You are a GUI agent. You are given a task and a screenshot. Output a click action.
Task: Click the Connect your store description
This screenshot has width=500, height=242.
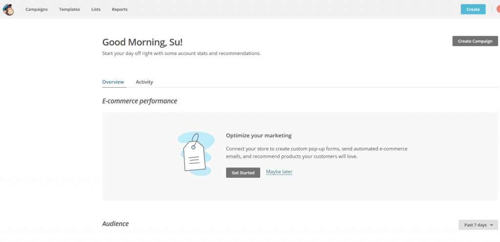click(316, 152)
